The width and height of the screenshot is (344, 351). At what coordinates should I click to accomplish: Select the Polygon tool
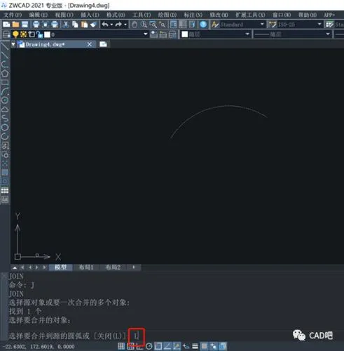(x=5, y=73)
